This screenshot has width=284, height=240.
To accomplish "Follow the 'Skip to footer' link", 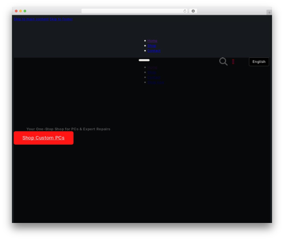I will pyautogui.click(x=61, y=19).
